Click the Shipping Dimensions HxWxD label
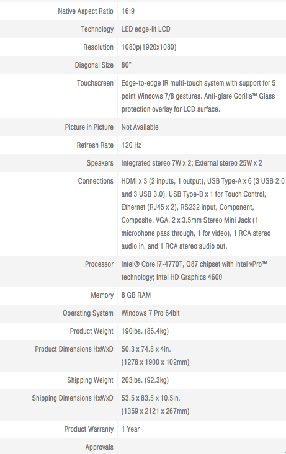 click(73, 398)
